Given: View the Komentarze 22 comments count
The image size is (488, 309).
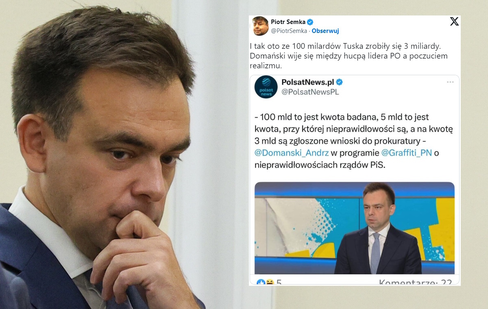Looking at the screenshot, I should coord(415,282).
